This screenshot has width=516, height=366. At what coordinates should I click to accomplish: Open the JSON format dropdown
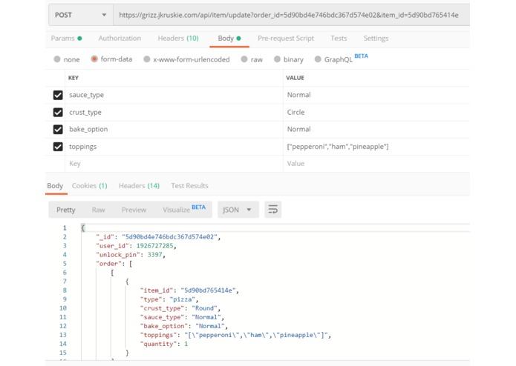coord(238,210)
